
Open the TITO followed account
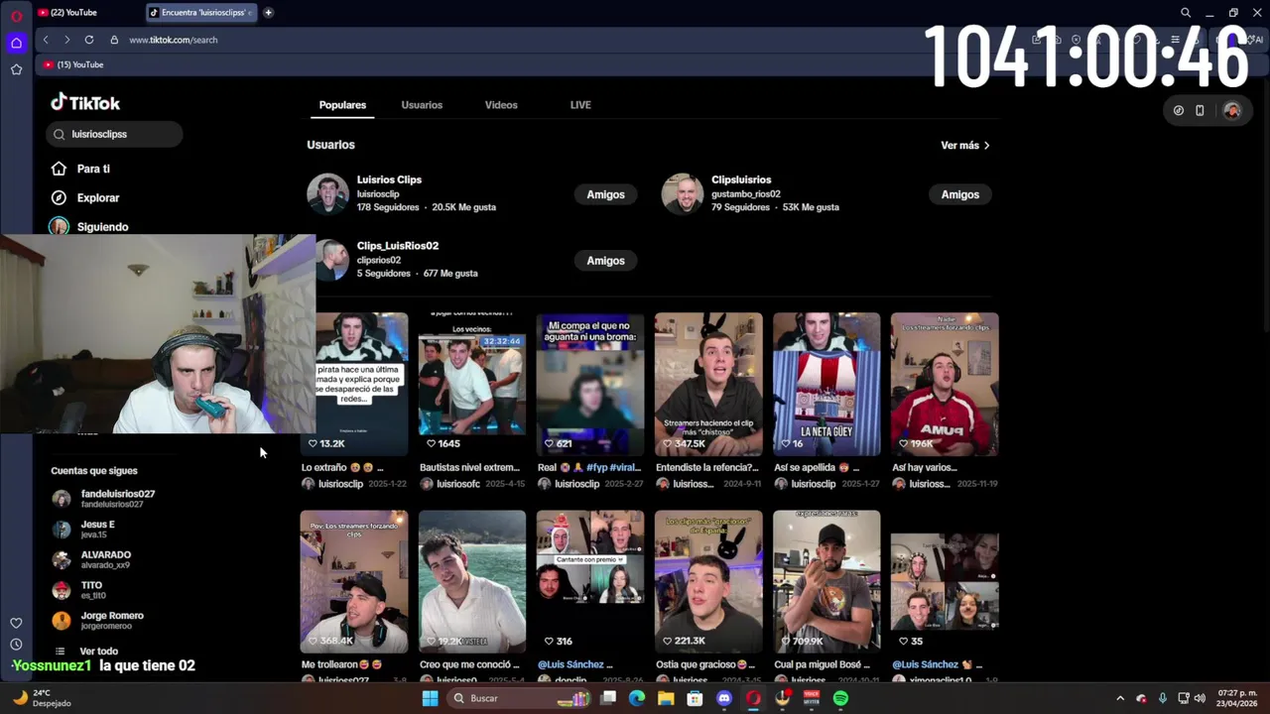79,590
